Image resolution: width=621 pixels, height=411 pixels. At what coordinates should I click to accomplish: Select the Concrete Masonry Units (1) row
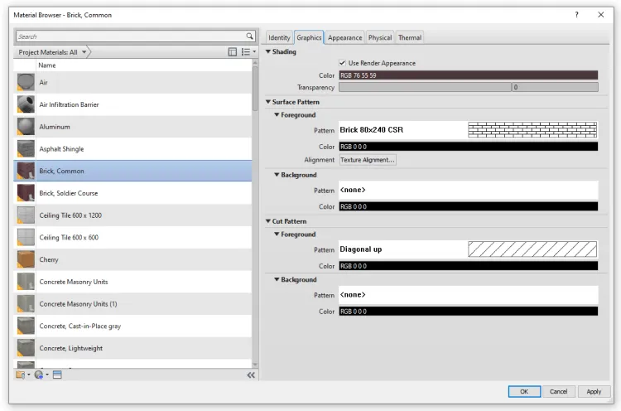pyautogui.click(x=132, y=304)
